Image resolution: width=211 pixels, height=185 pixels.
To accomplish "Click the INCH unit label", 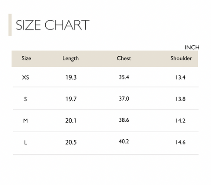I will pyautogui.click(x=192, y=47).
